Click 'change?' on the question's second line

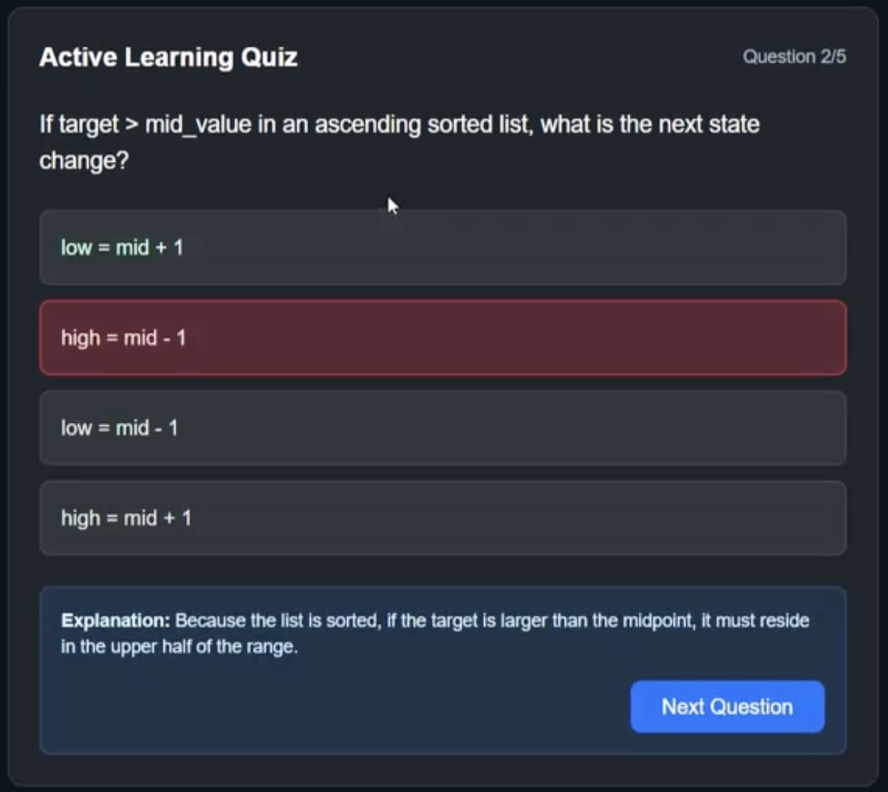tap(84, 161)
